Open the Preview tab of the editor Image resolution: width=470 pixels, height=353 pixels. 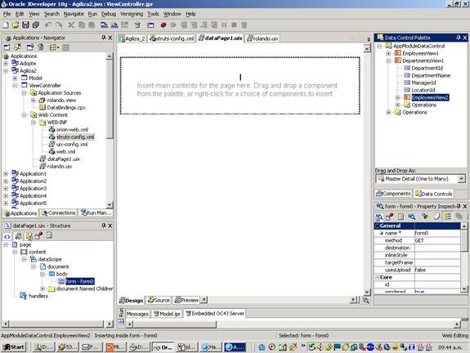(186, 300)
